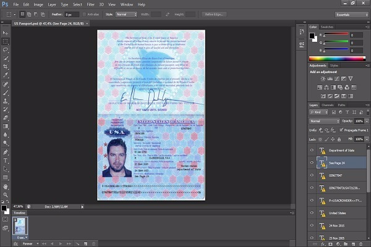Select the Horizontal Type tool

[x=6, y=161]
